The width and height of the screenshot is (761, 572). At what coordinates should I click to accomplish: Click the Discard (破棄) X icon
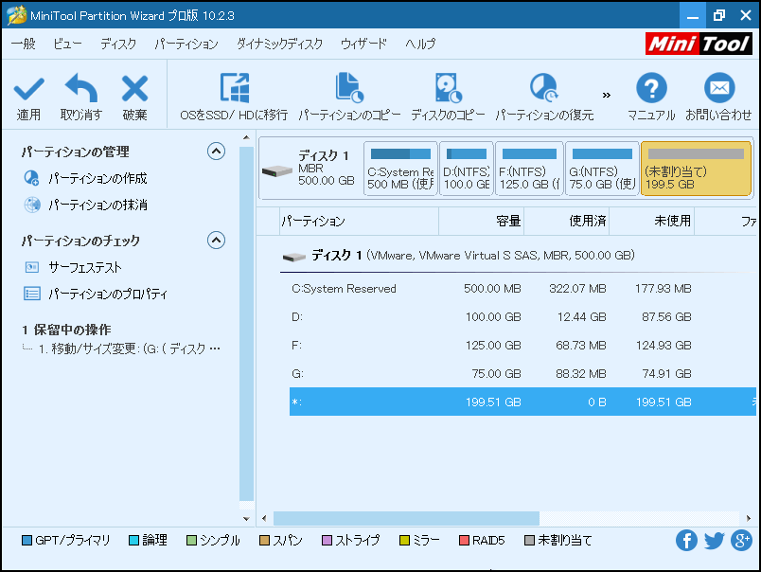pyautogui.click(x=134, y=88)
